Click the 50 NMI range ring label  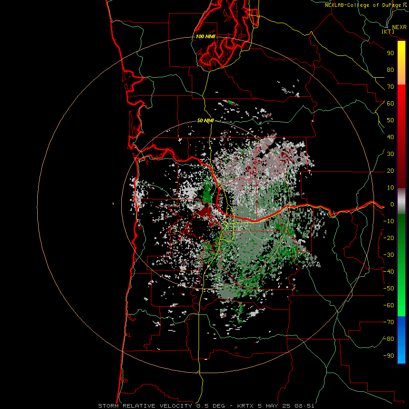pyautogui.click(x=205, y=120)
